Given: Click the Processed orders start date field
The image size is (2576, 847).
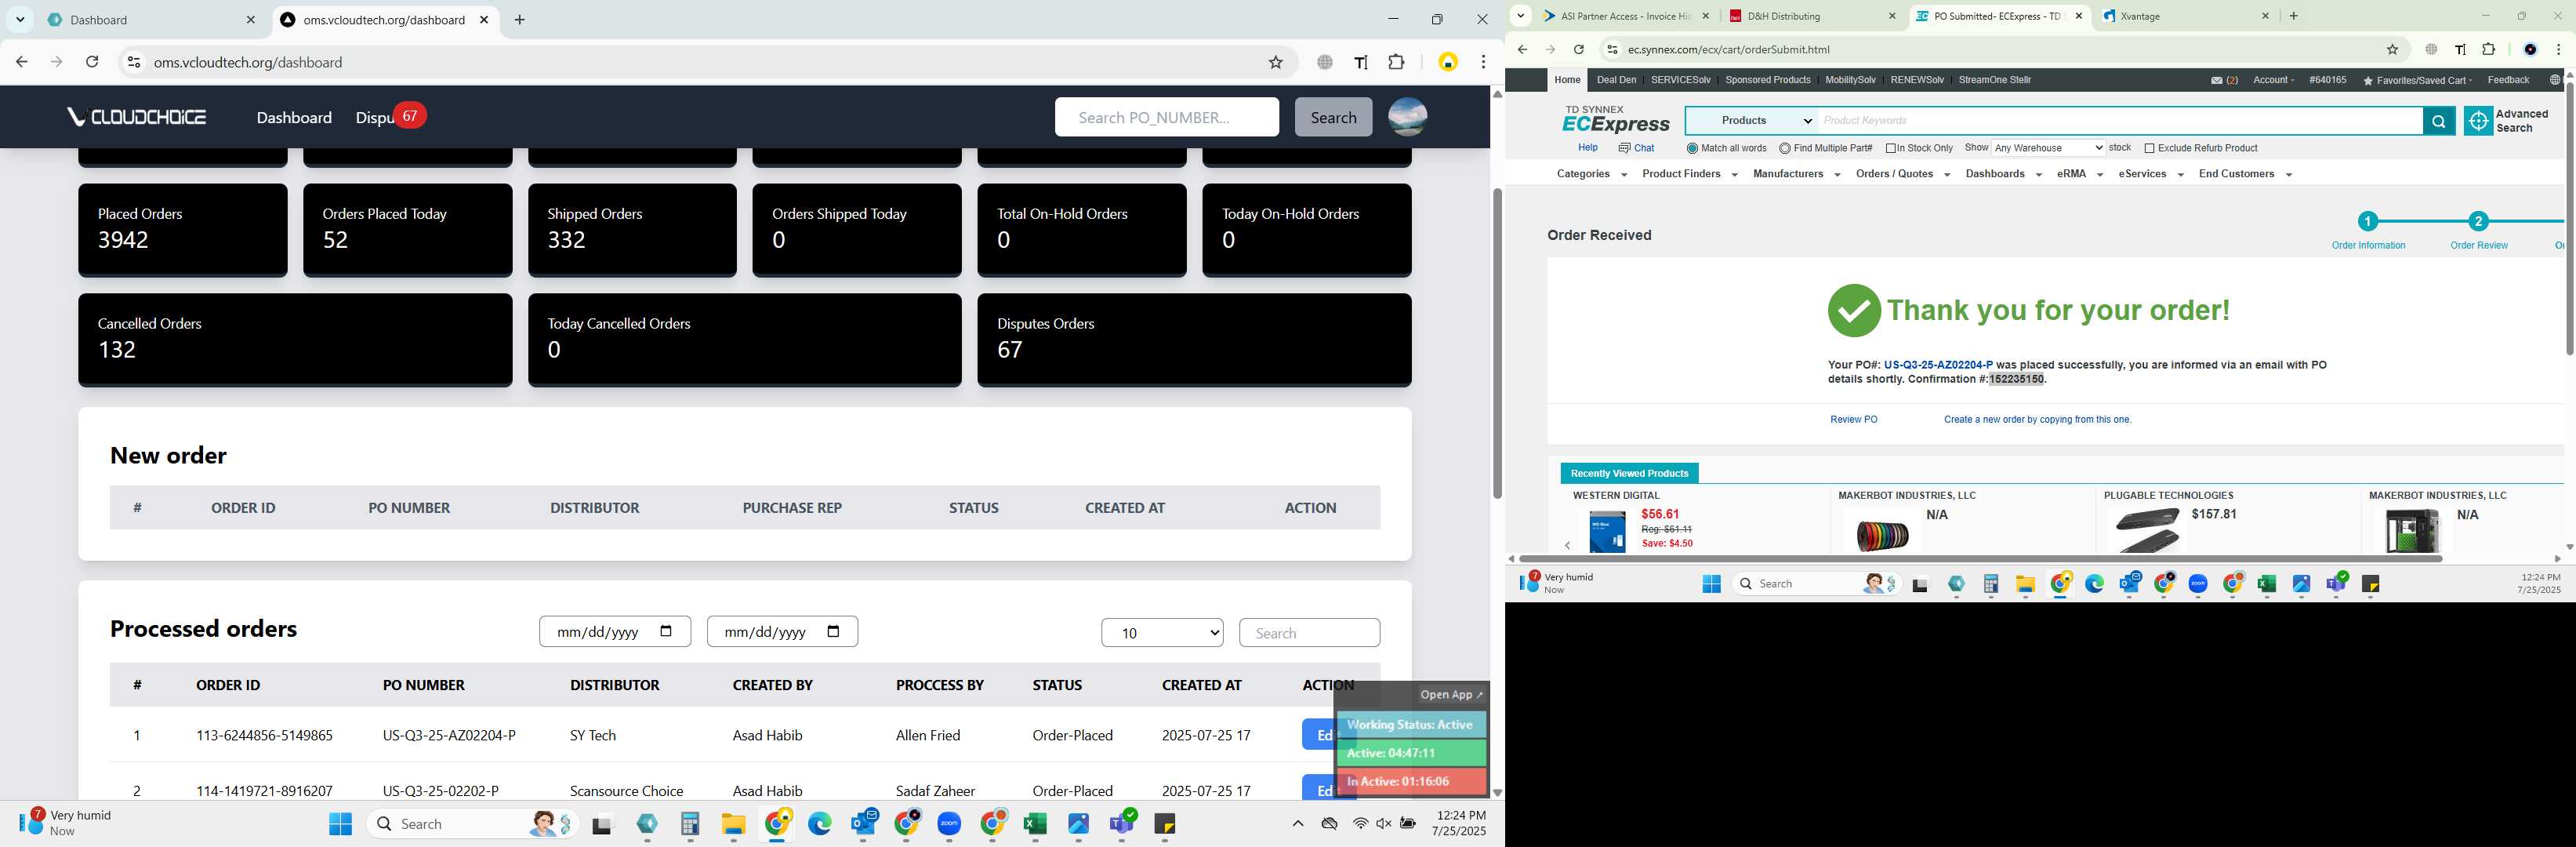Looking at the screenshot, I should [x=614, y=632].
